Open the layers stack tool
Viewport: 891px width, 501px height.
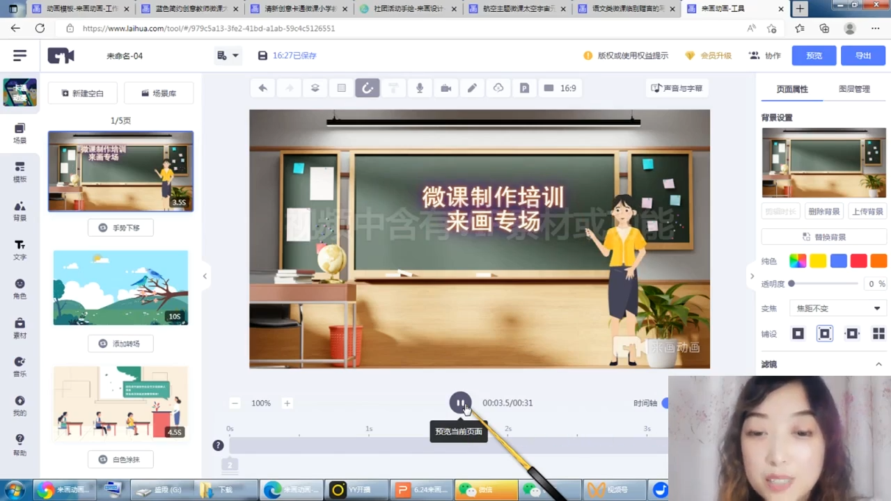point(315,88)
